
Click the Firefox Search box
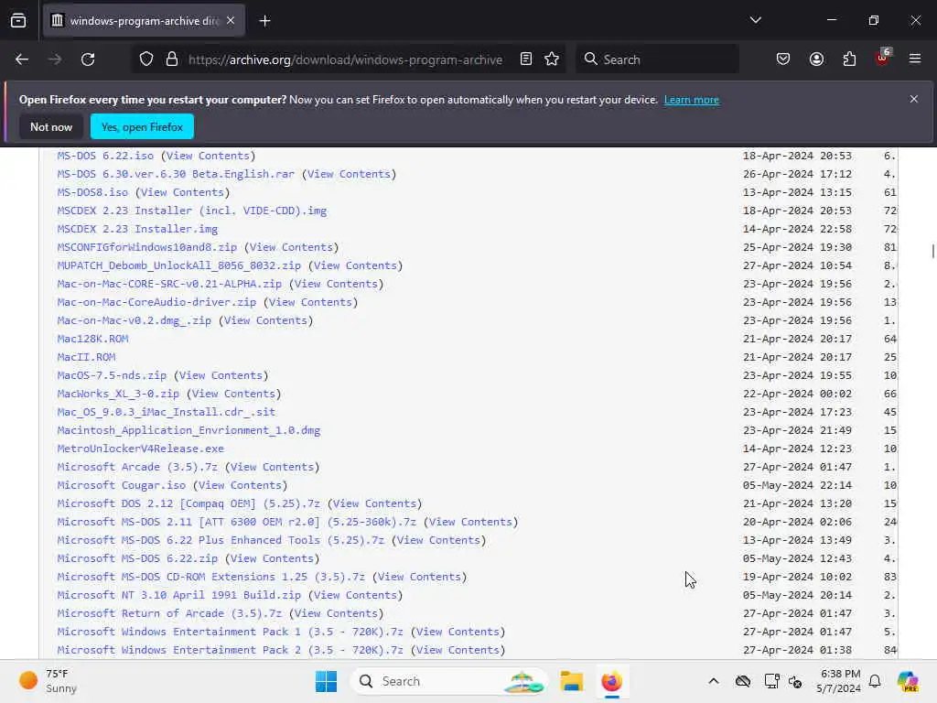(x=657, y=59)
